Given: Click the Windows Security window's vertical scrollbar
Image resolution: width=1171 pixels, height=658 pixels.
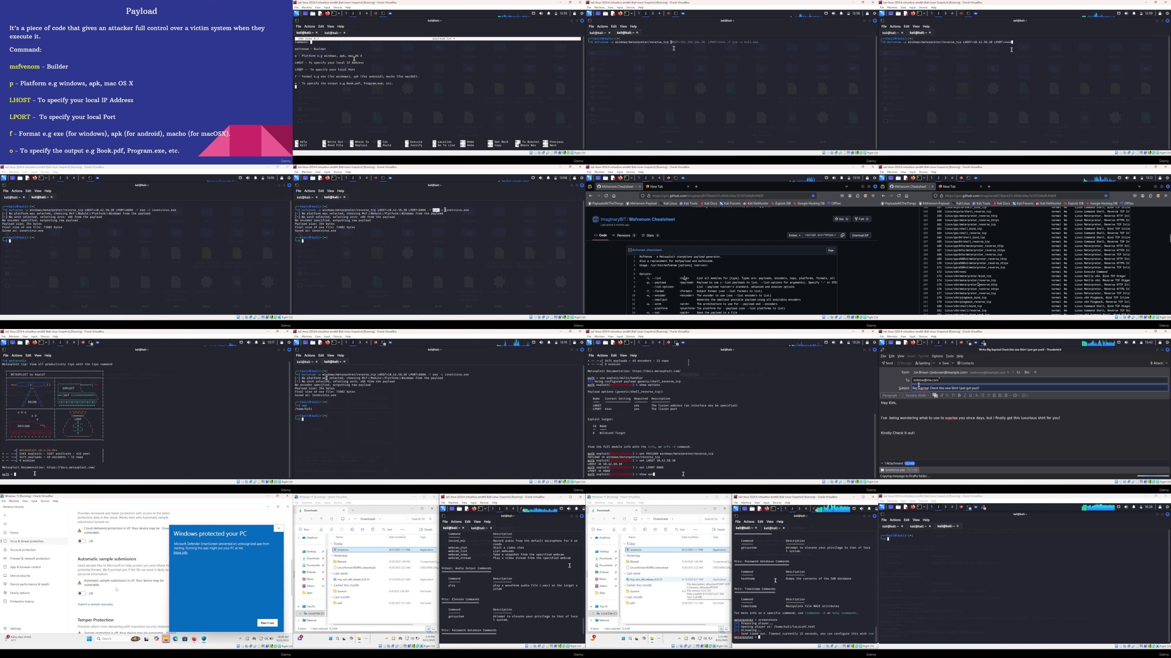Looking at the screenshot, I should point(292,577).
